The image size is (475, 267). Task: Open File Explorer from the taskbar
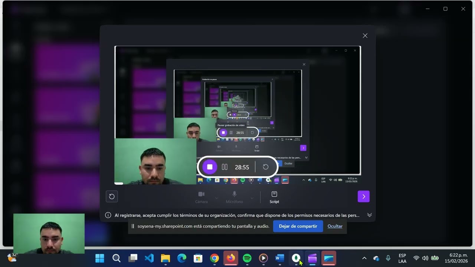[x=166, y=258]
